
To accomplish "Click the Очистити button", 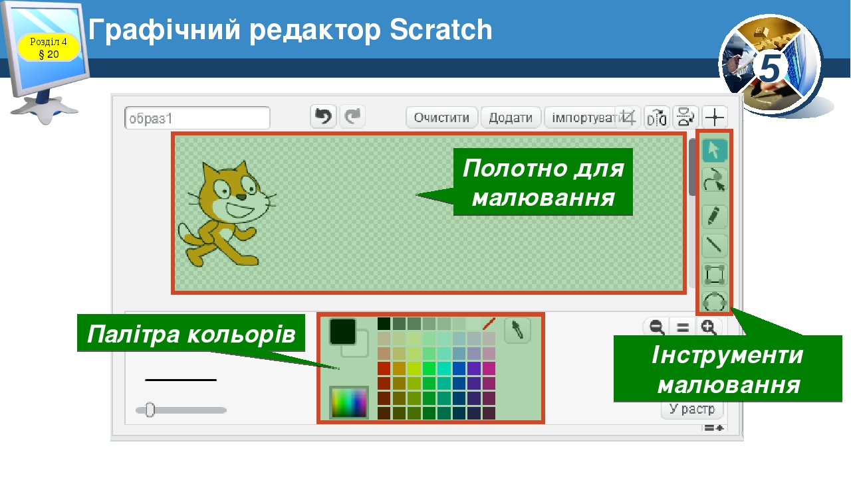I will [442, 118].
